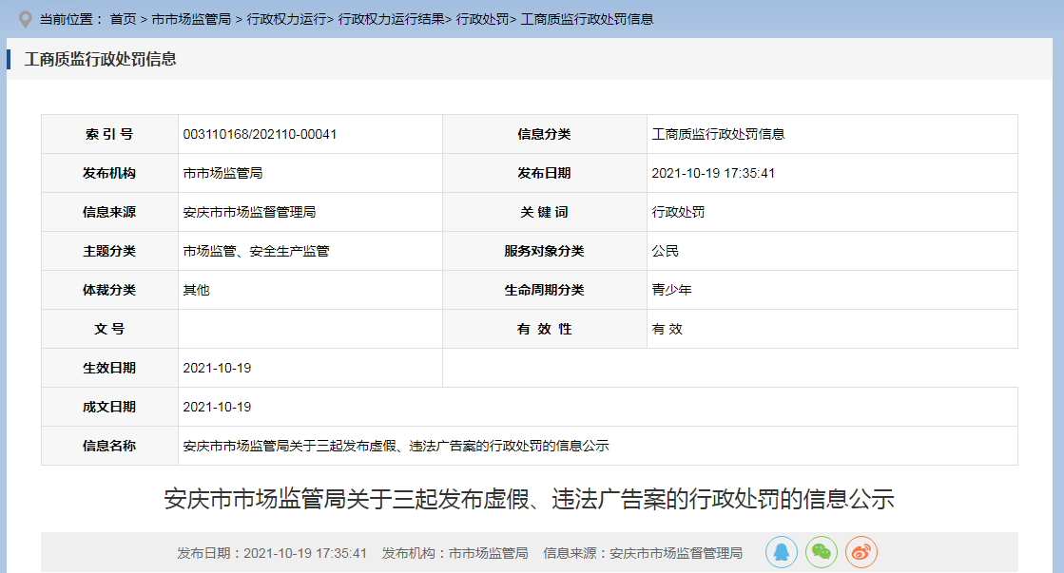
Task: Click the 信息名称 value in the table
Action: pyautogui.click(x=396, y=447)
